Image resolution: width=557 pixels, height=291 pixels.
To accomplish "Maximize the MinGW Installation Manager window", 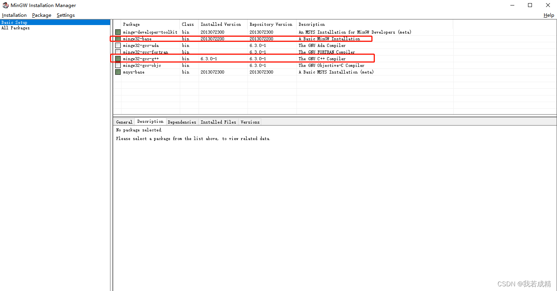I will [530, 5].
